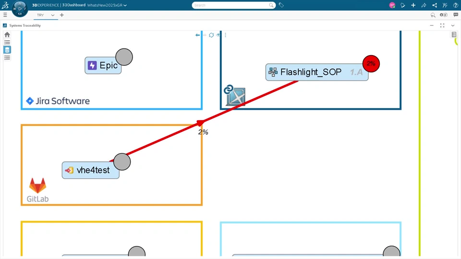The image size is (461, 259).
Task: Click the 2% label on the red link
Action: 203,132
